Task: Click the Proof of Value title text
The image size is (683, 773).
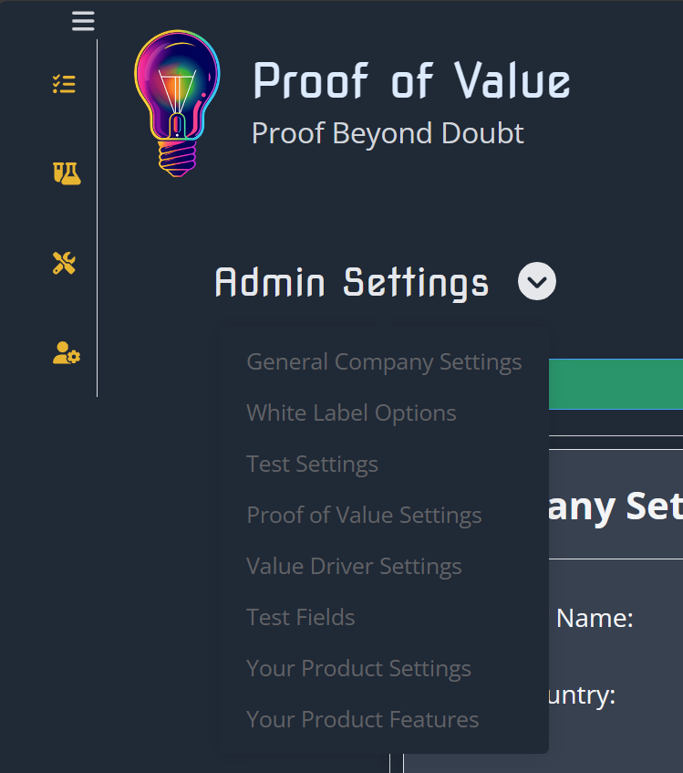Action: tap(411, 81)
